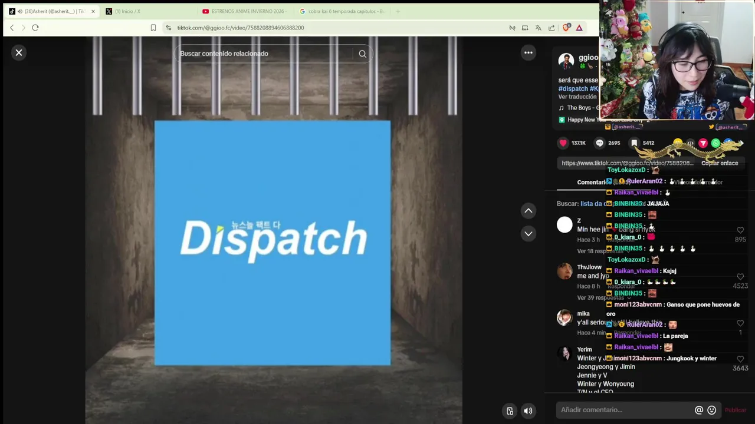Screen dimensions: 755x424
Task: Click Publicar to post comment
Action: [x=736, y=410]
